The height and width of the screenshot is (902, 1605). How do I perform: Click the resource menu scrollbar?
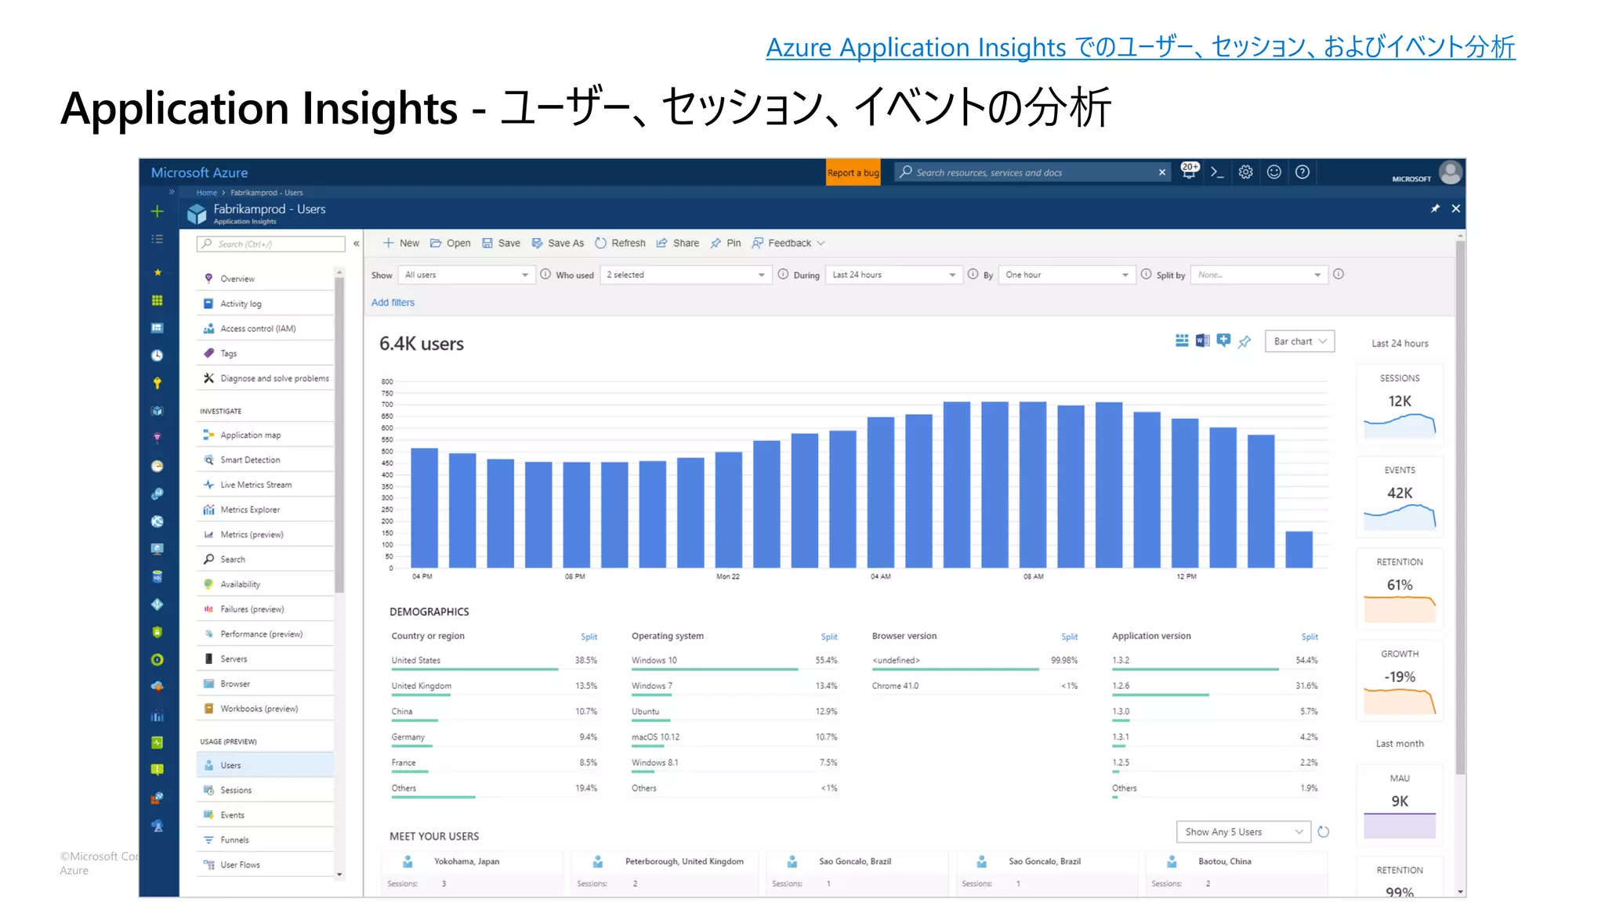click(339, 435)
